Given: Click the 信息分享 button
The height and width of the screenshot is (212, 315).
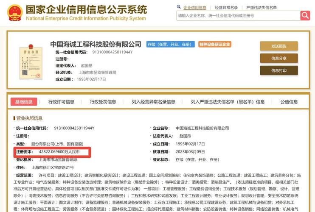Looking at the screenshot, I should (279, 59).
